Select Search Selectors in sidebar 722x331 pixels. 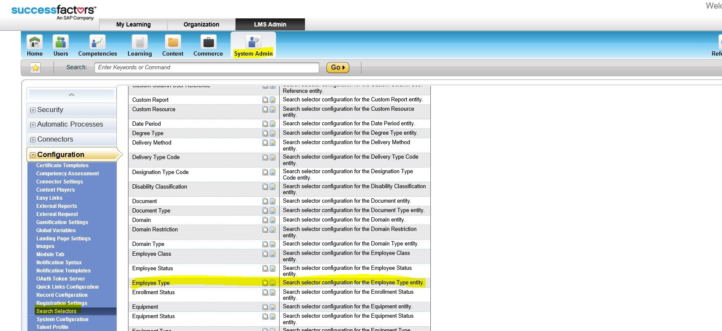click(x=56, y=311)
